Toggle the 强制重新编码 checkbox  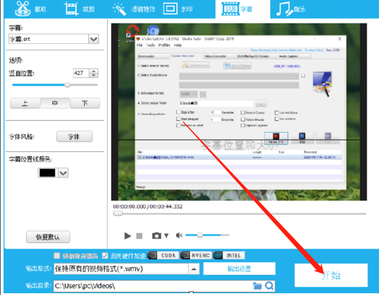click(x=57, y=256)
